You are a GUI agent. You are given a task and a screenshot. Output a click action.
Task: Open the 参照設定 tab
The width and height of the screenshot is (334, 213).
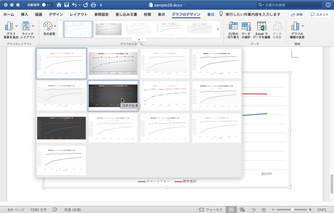[x=102, y=15]
